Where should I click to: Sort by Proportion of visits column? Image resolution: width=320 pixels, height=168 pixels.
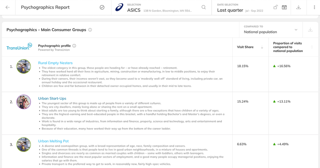(312, 47)
